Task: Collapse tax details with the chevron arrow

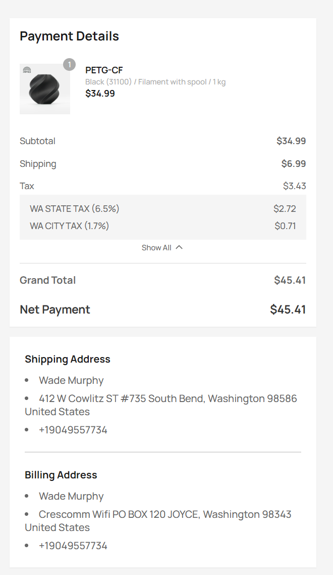Action: (x=179, y=247)
